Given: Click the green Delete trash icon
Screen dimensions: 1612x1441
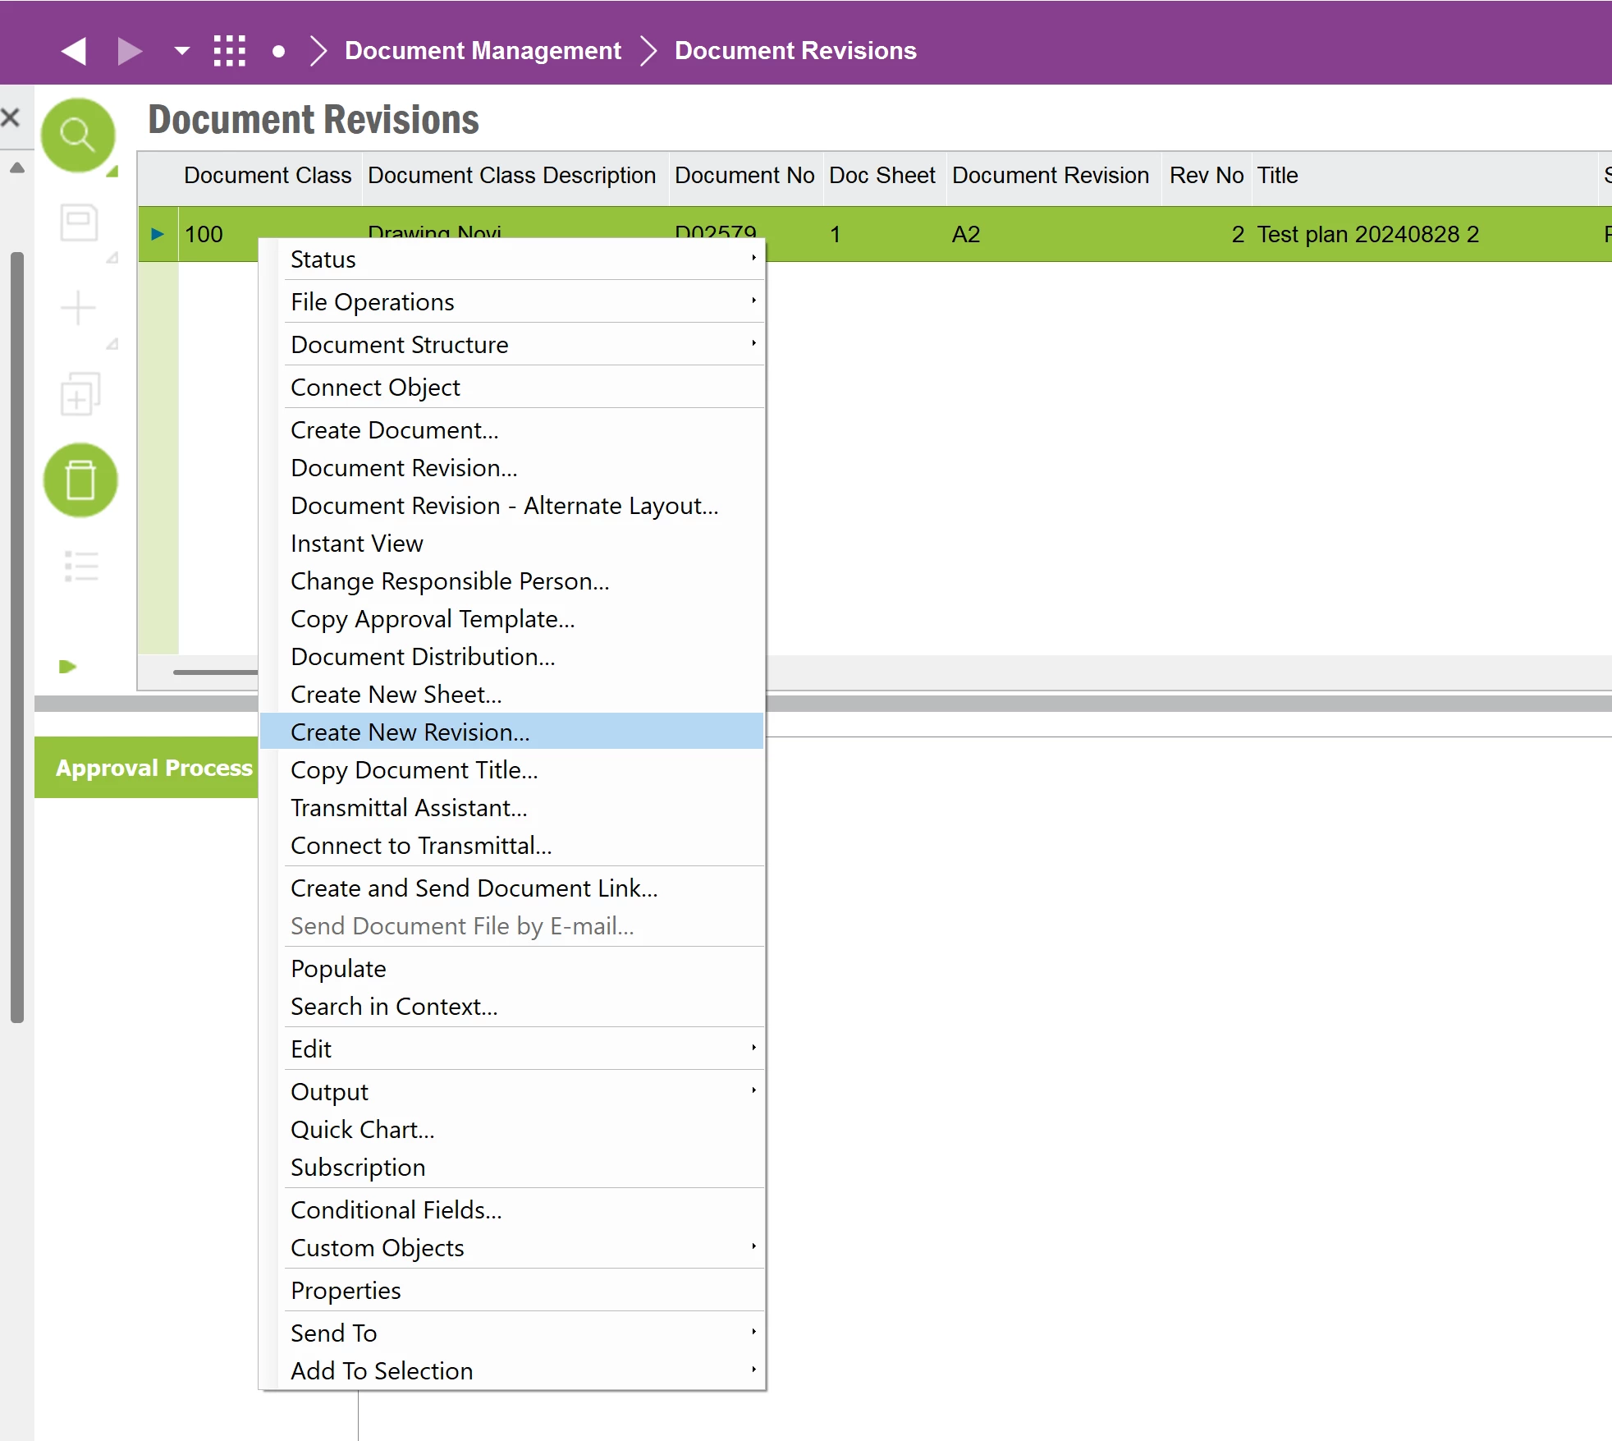Looking at the screenshot, I should tap(80, 480).
